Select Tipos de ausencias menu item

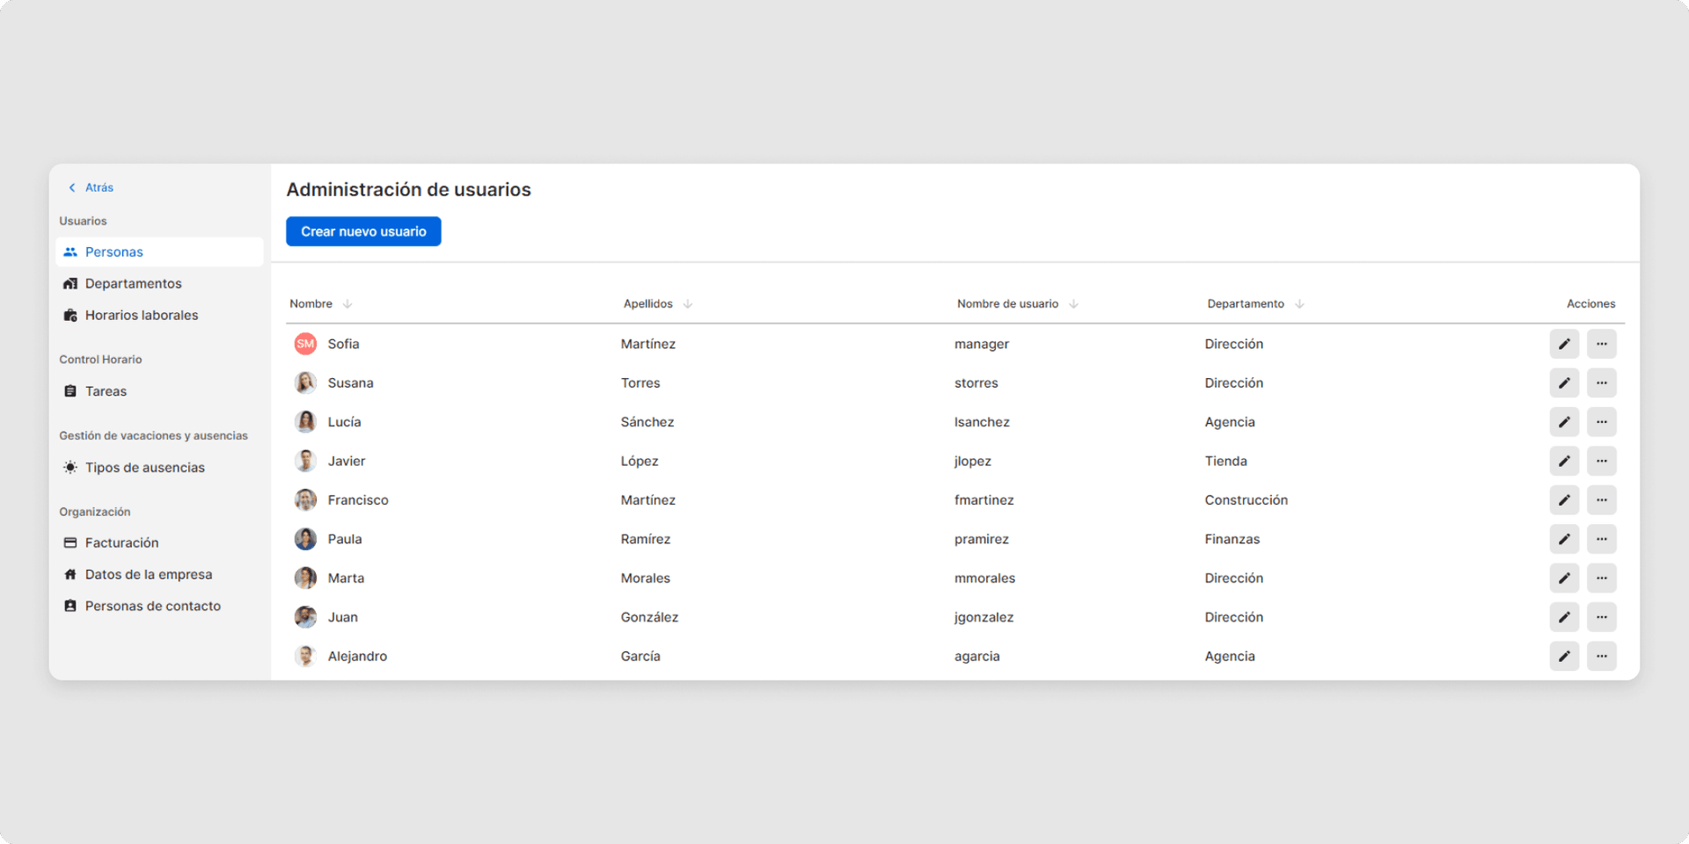[x=144, y=468]
